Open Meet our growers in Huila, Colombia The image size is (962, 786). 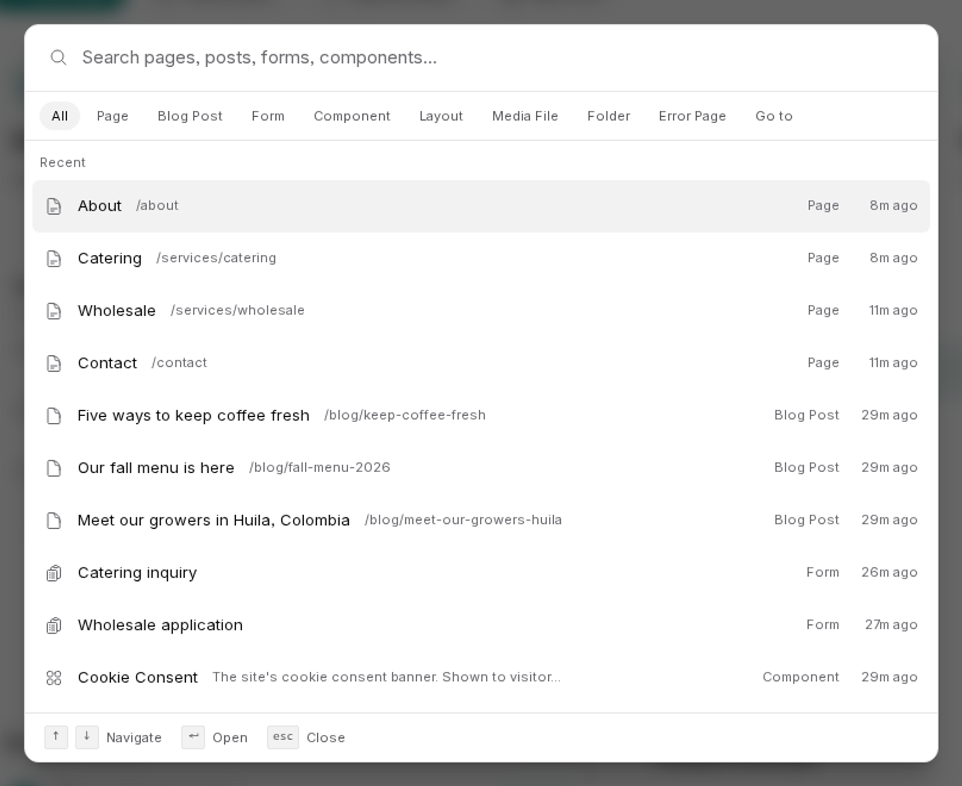481,520
